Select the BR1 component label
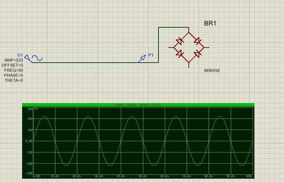The width and height of the screenshot is (284, 182). [x=210, y=23]
